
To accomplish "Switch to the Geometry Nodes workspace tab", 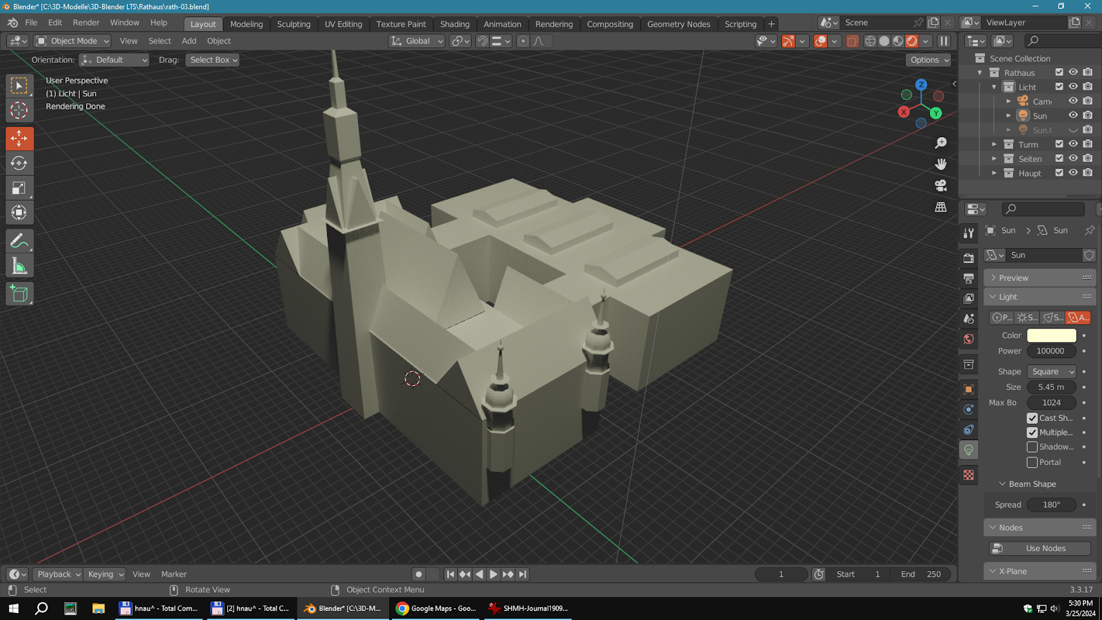I will (x=678, y=24).
